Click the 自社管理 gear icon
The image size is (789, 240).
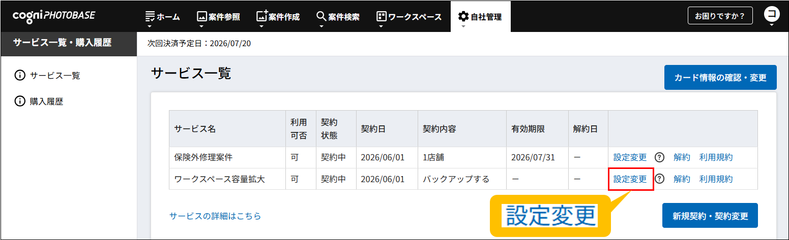(463, 17)
